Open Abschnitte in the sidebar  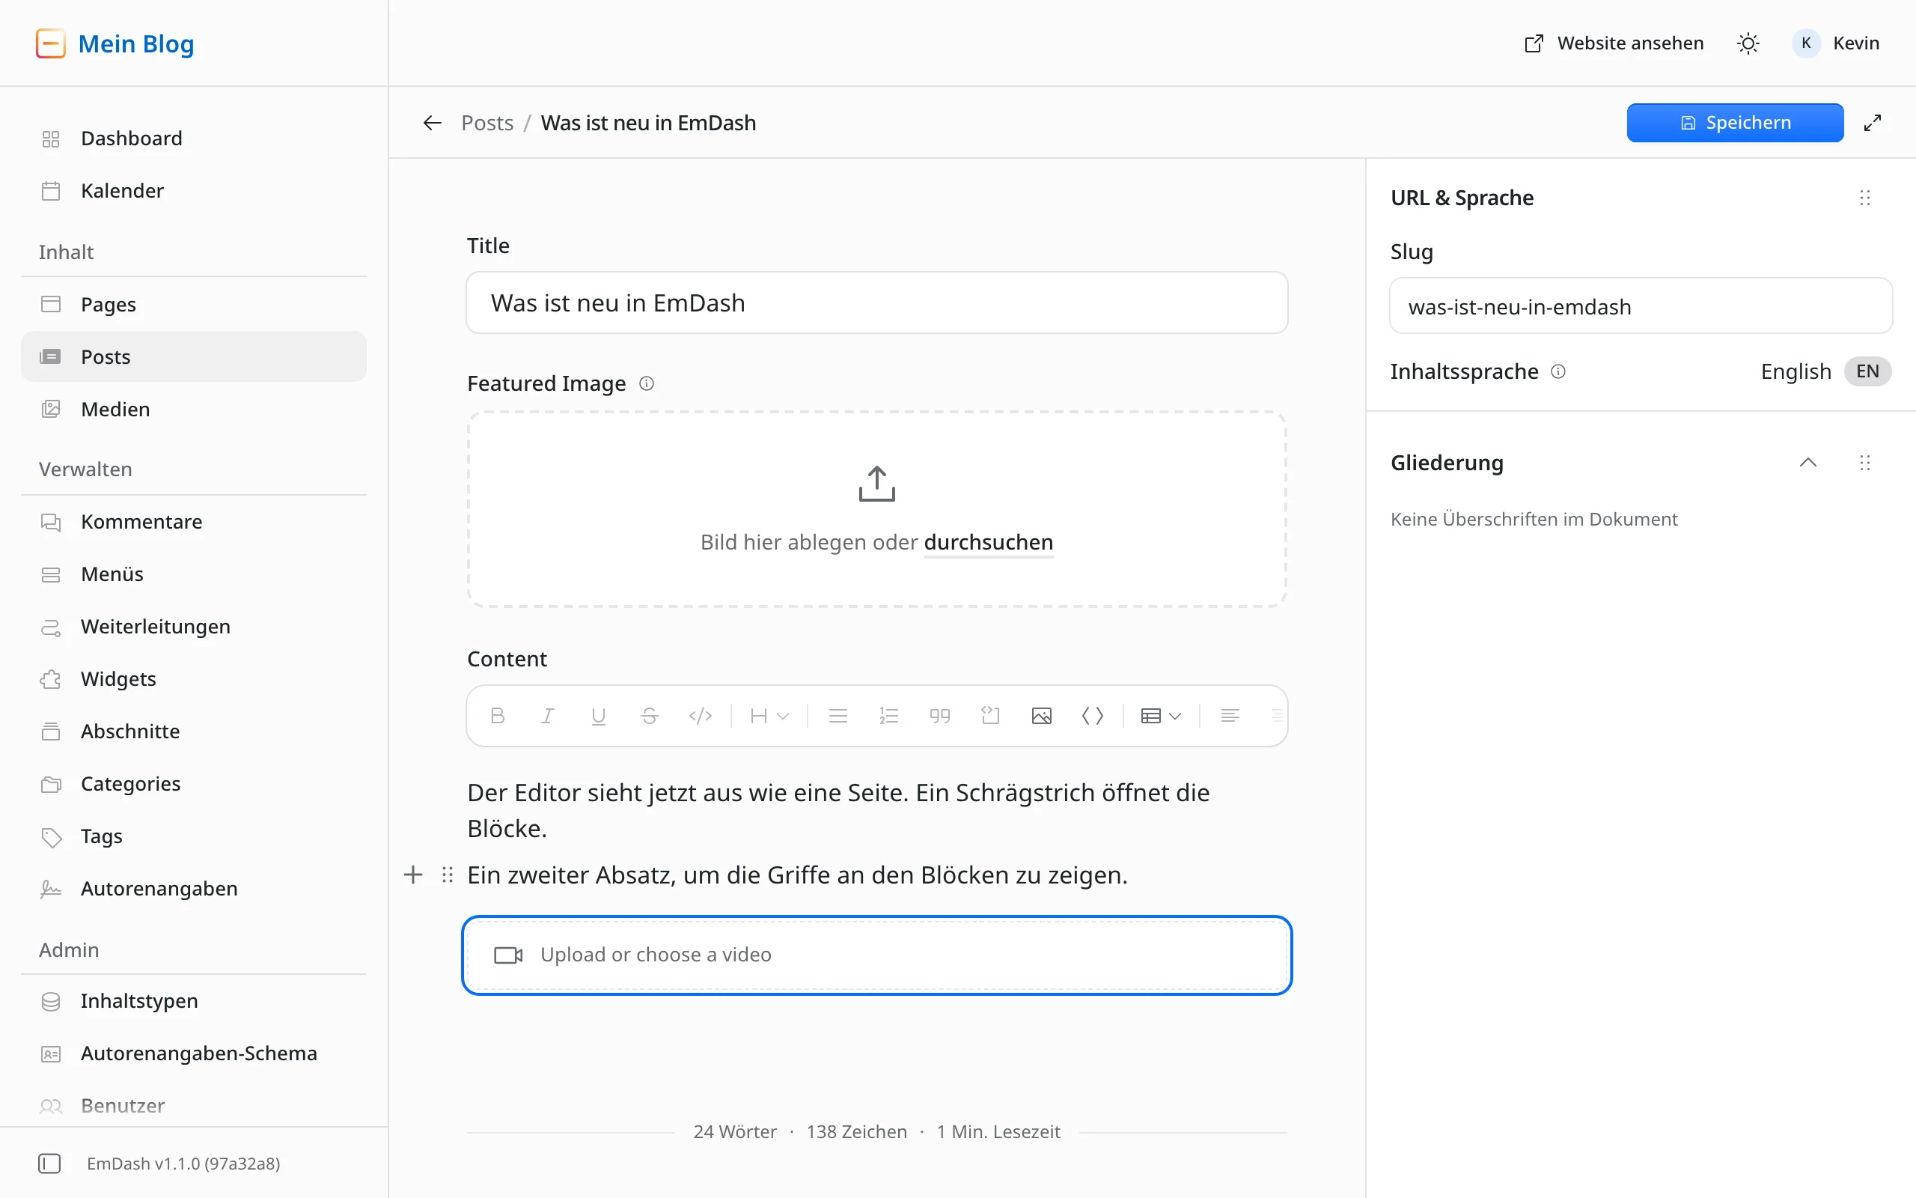[x=194, y=732]
